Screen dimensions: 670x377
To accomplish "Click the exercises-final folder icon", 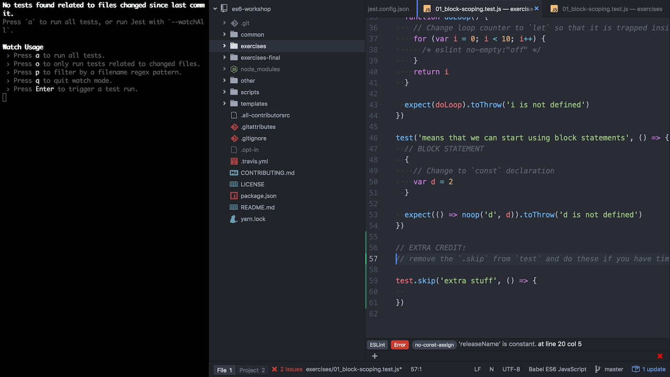I will (x=234, y=58).
